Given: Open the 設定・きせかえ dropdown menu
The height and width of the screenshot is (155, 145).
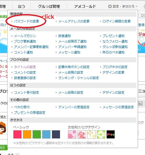Looking at the screenshot, I should click(x=123, y=7).
